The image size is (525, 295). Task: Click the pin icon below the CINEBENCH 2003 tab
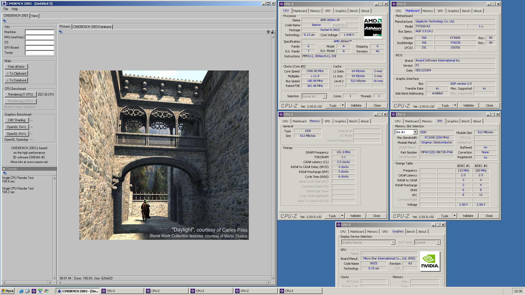coord(5,21)
